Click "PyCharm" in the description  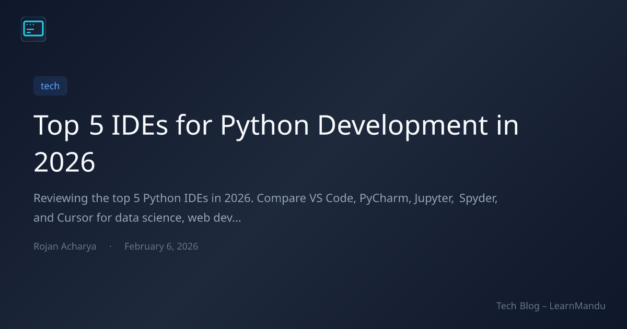pos(380,199)
